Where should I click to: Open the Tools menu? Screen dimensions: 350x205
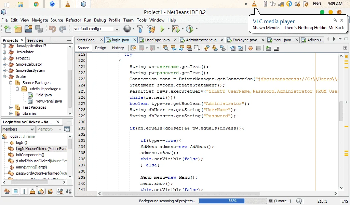(x=142, y=20)
